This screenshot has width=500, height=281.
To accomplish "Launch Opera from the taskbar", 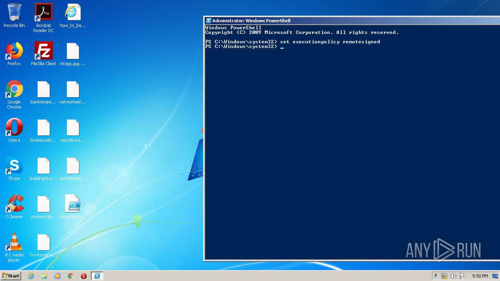I will (84, 276).
